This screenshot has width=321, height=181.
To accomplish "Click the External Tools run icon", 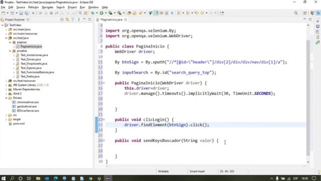I will [119, 13].
